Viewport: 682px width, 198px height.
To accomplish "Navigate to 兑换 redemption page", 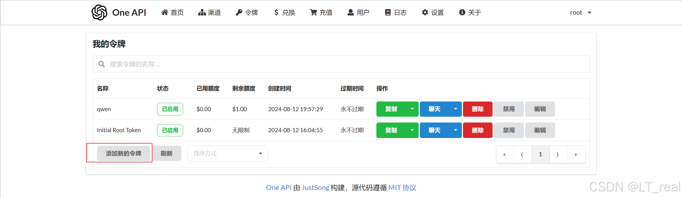I will pyautogui.click(x=284, y=12).
